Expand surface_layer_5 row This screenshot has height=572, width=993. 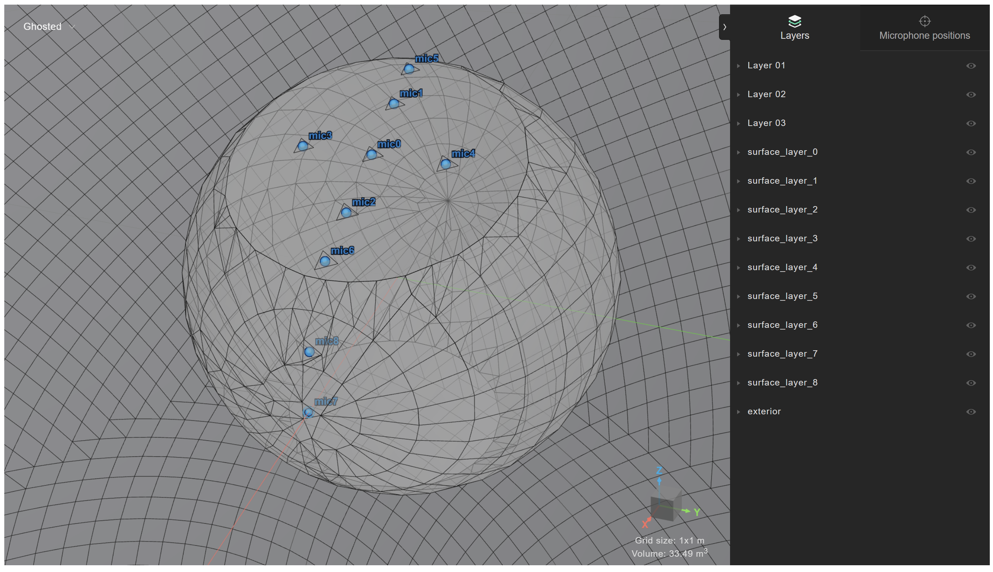pos(739,297)
